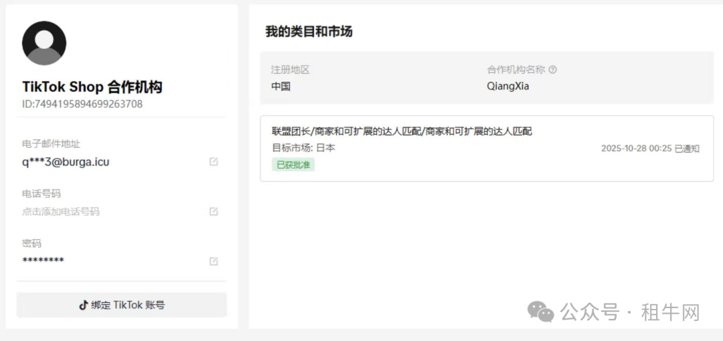Click the 目标市场: 日本 text
The width and height of the screenshot is (723, 341).
(x=303, y=148)
